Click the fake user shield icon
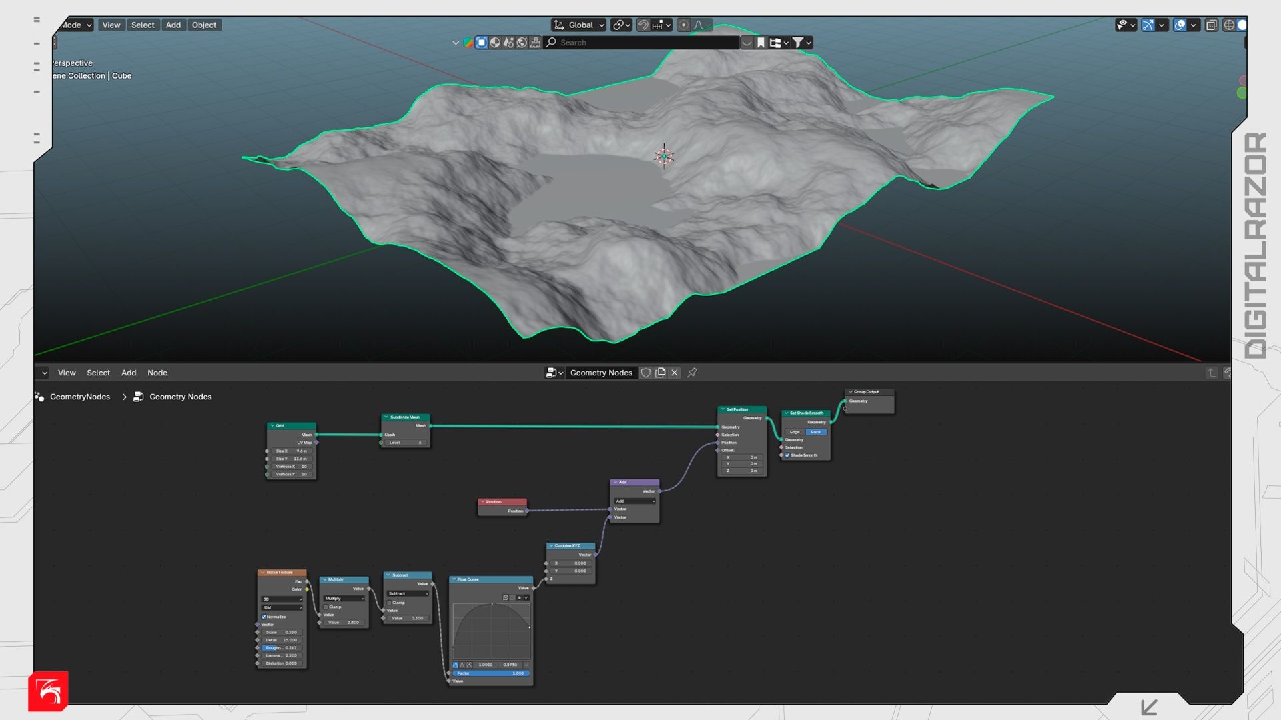This screenshot has width=1281, height=720. (646, 373)
